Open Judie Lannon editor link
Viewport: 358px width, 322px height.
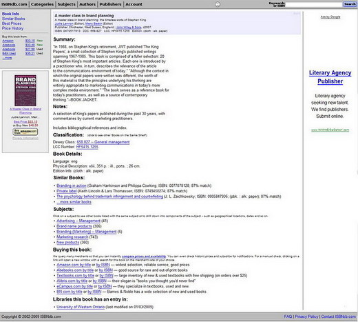pyautogui.click(x=64, y=23)
